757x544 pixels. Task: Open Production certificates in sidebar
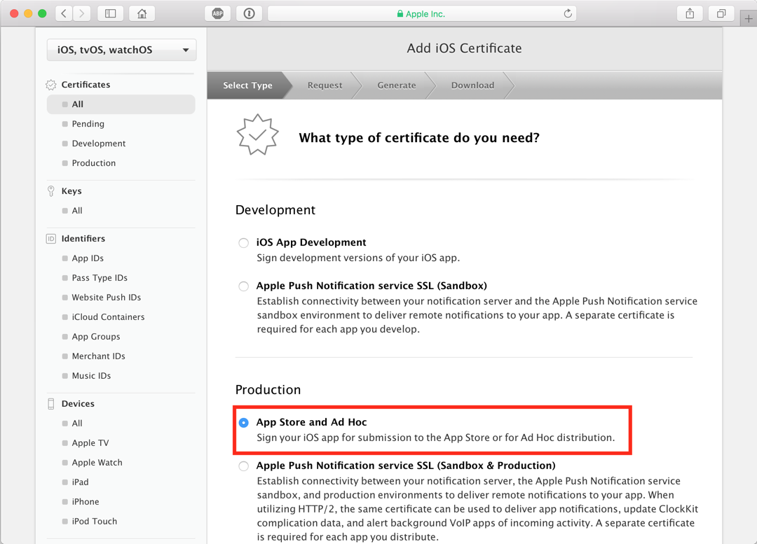[94, 163]
